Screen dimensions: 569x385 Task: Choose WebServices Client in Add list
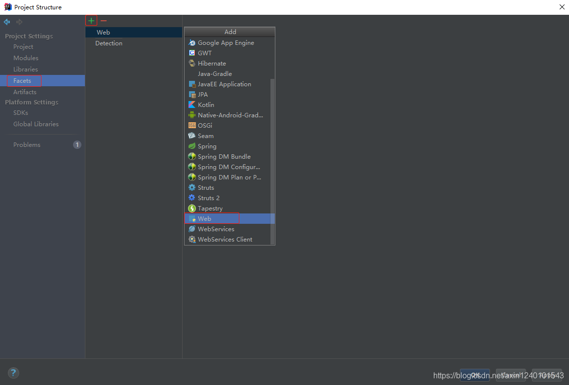pyautogui.click(x=228, y=239)
